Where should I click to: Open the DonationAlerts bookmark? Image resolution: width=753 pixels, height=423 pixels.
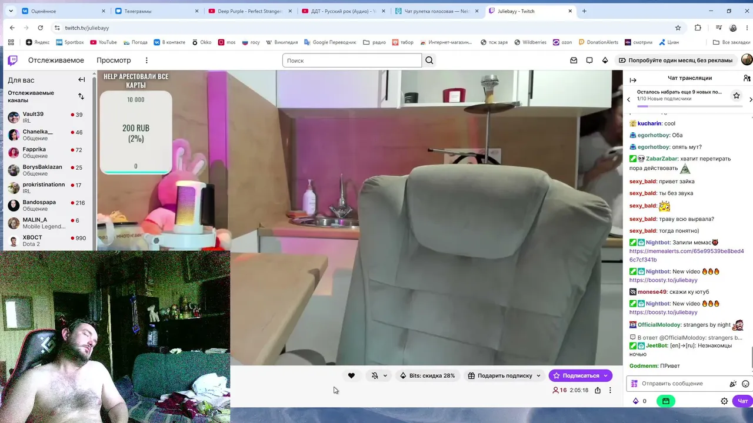(x=598, y=42)
